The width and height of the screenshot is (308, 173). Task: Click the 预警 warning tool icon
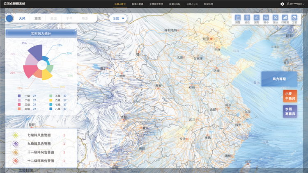click(x=238, y=18)
